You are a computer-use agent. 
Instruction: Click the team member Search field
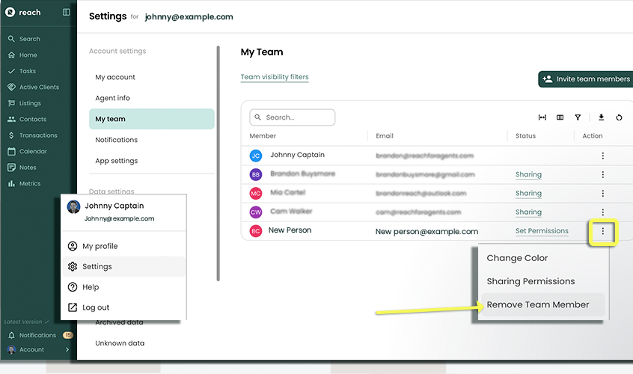293,117
